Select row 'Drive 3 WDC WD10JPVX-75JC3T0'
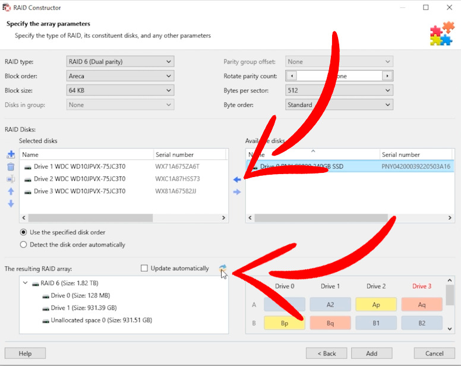The width and height of the screenshot is (461, 366). (124, 191)
